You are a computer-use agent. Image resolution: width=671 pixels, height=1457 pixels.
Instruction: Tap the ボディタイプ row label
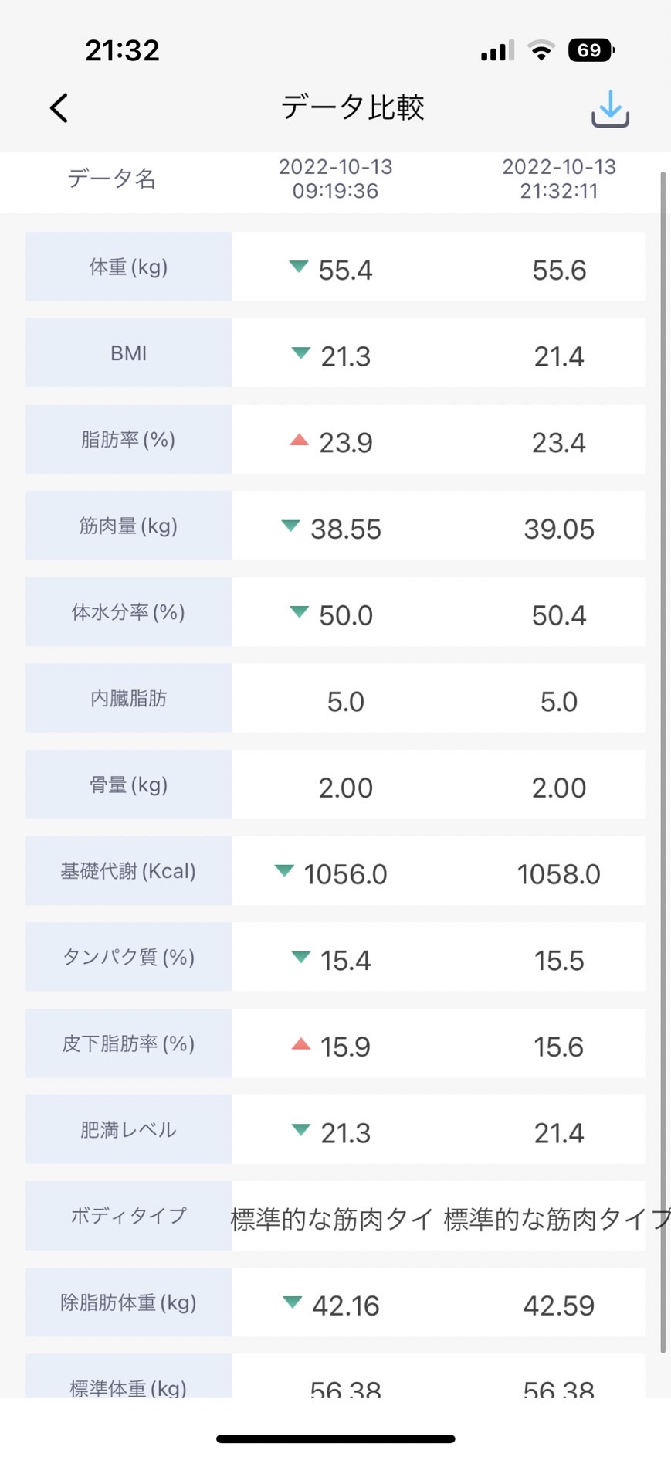point(129,1216)
